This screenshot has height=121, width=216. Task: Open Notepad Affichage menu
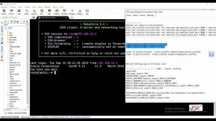point(150,15)
